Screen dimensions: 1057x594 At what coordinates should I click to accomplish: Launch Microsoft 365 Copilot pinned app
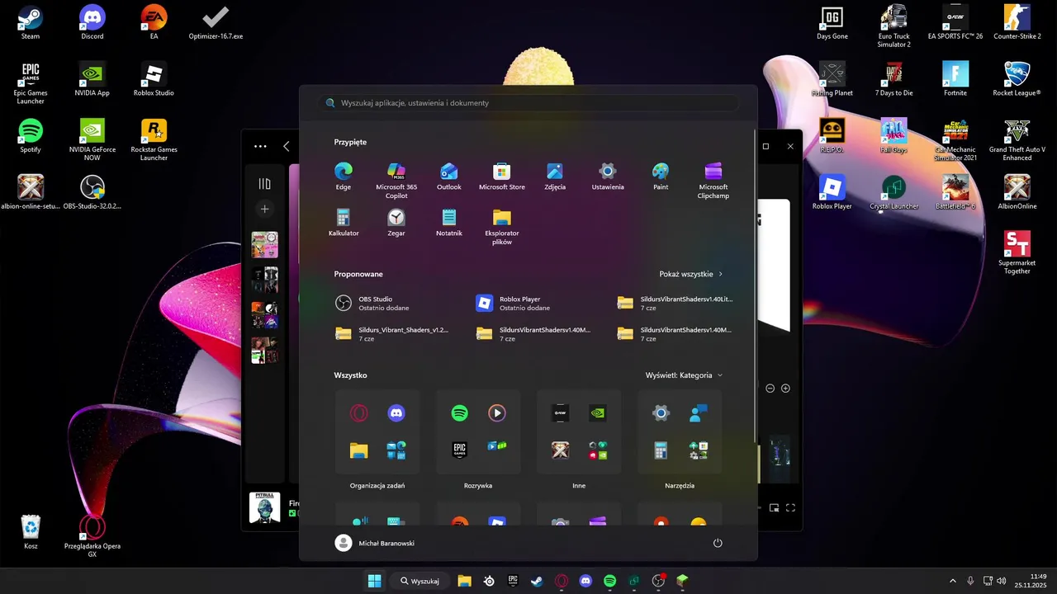(396, 181)
